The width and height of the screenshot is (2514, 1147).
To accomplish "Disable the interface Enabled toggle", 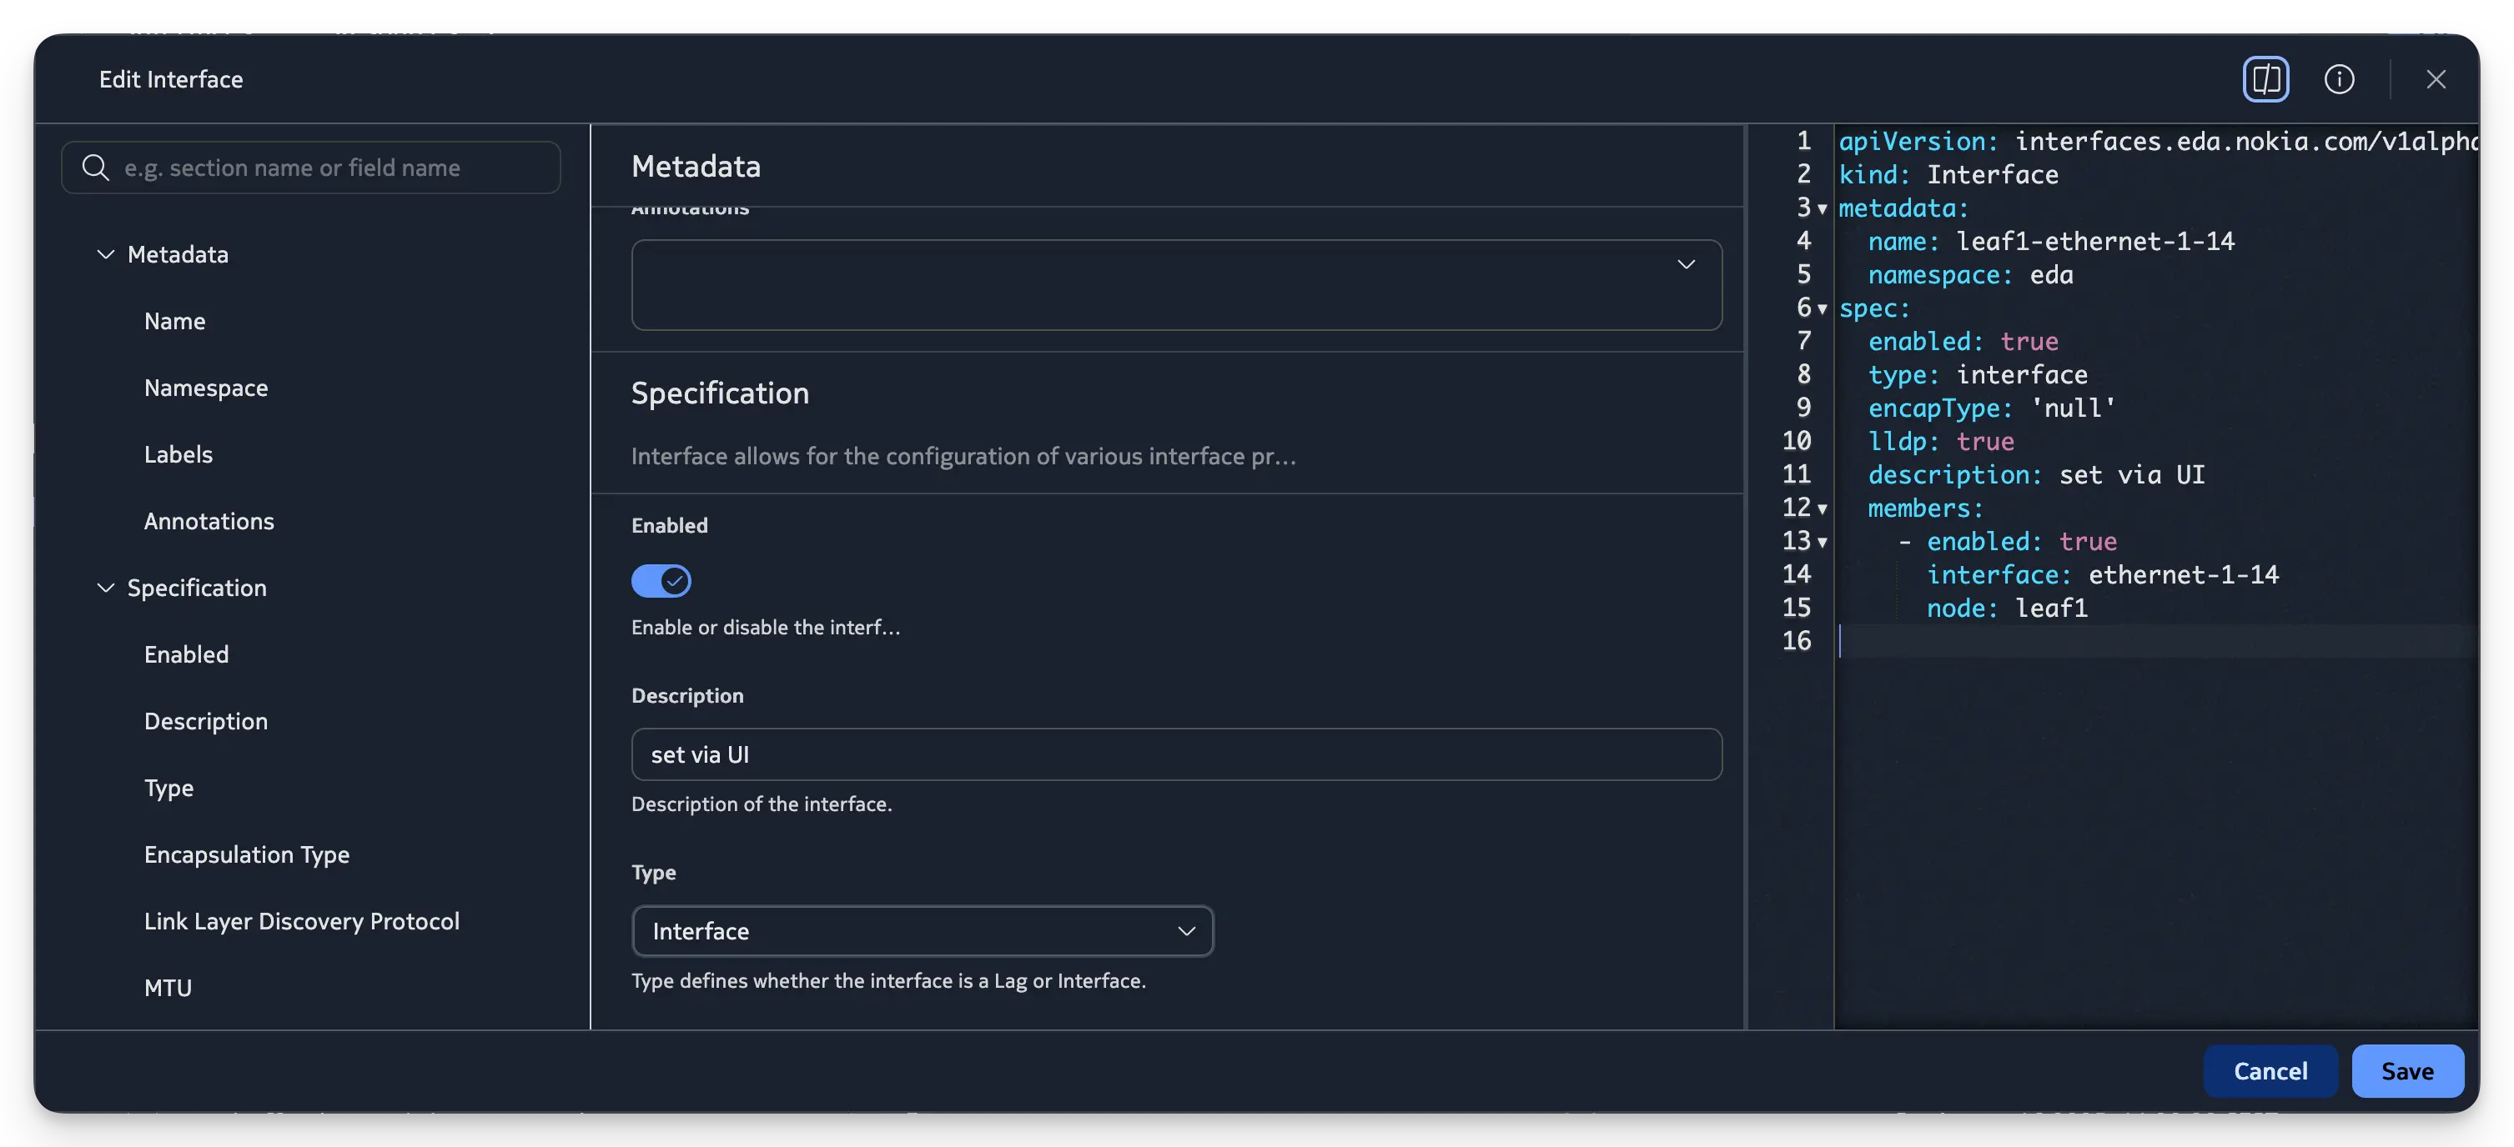I will coord(661,581).
